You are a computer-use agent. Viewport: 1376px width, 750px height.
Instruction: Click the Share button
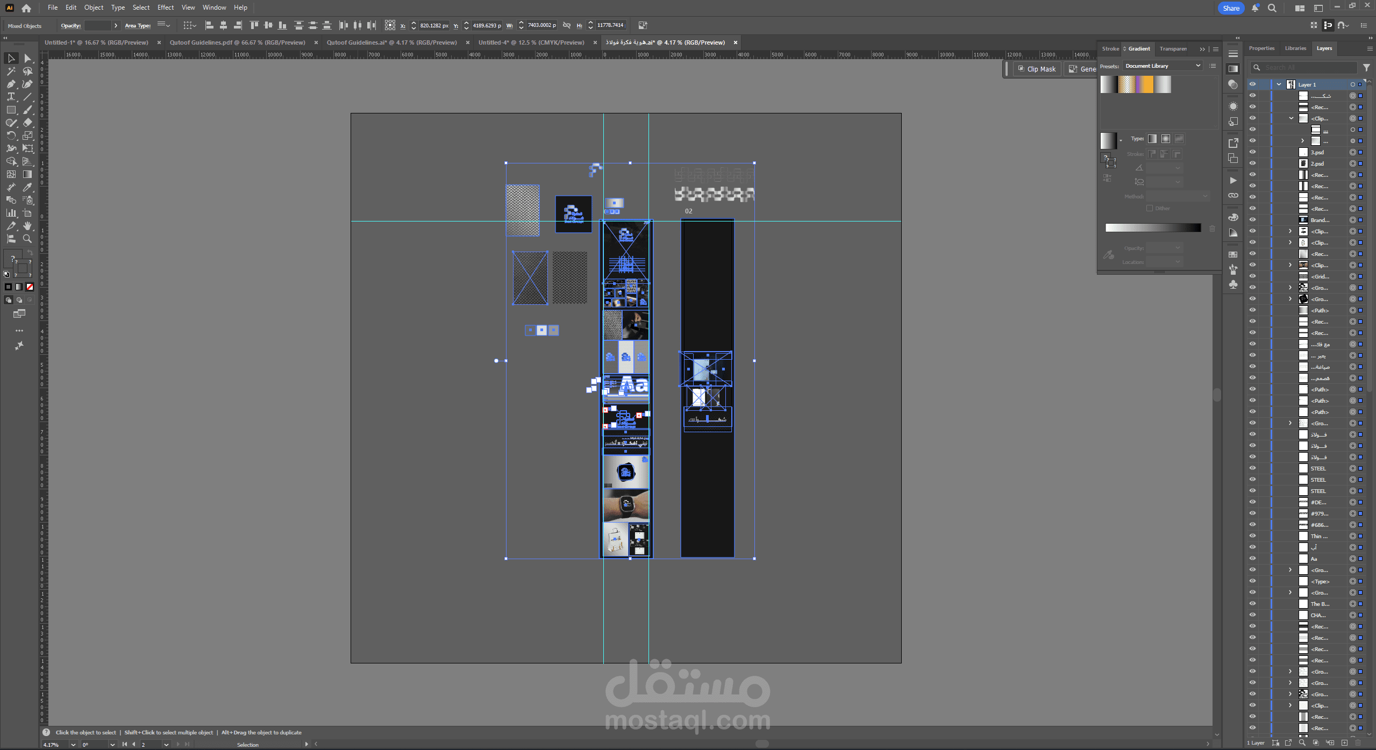tap(1230, 8)
